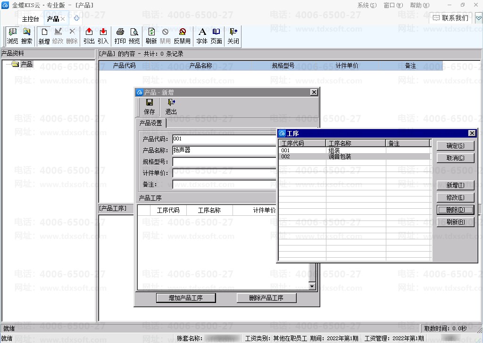This screenshot has height=343, width=483.
Task: Click the 规格型号 input field
Action: click(224, 162)
